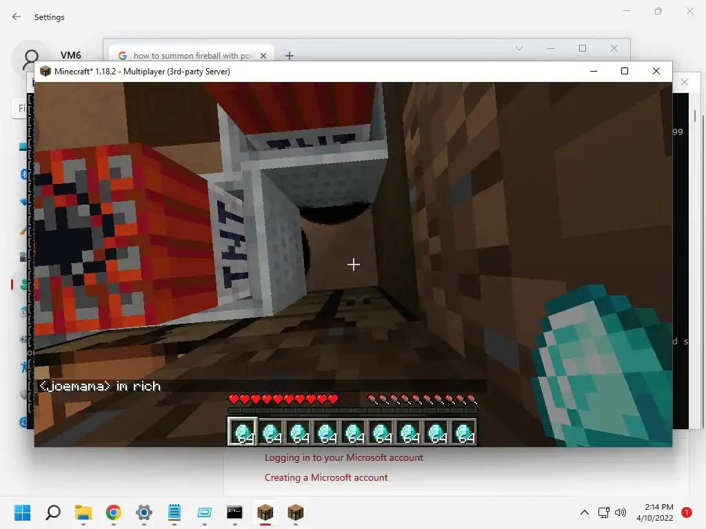The width and height of the screenshot is (706, 529).
Task: Close the window behind Minecraft on the right
Action: [x=685, y=82]
